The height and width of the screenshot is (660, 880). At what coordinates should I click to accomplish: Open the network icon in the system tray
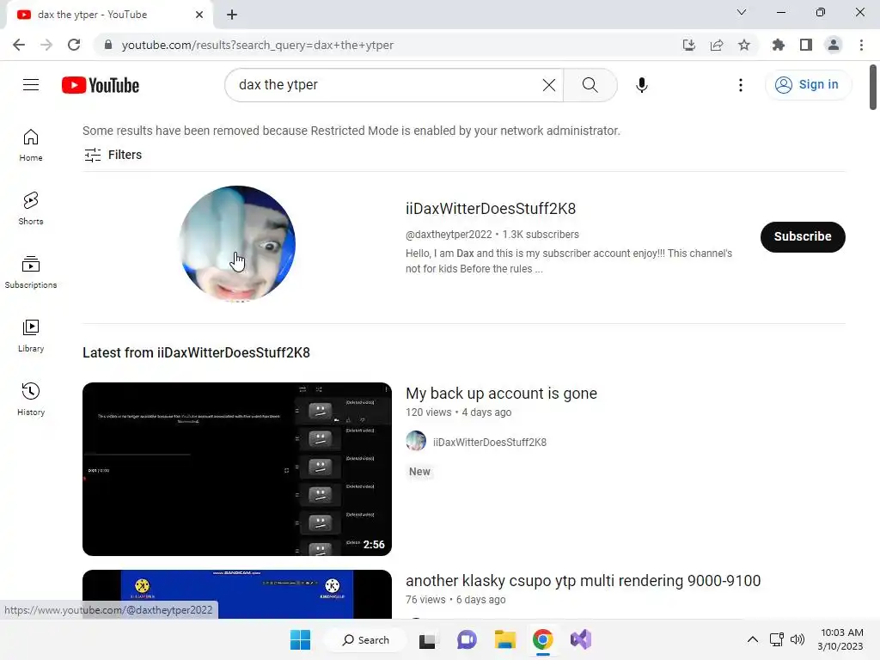click(777, 639)
